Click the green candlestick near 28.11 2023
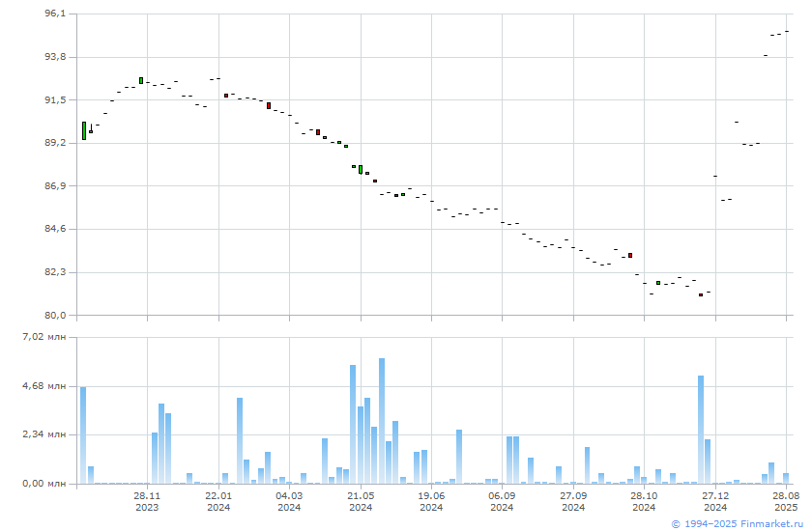Image resolution: width=812 pixels, height=531 pixels. click(x=141, y=81)
